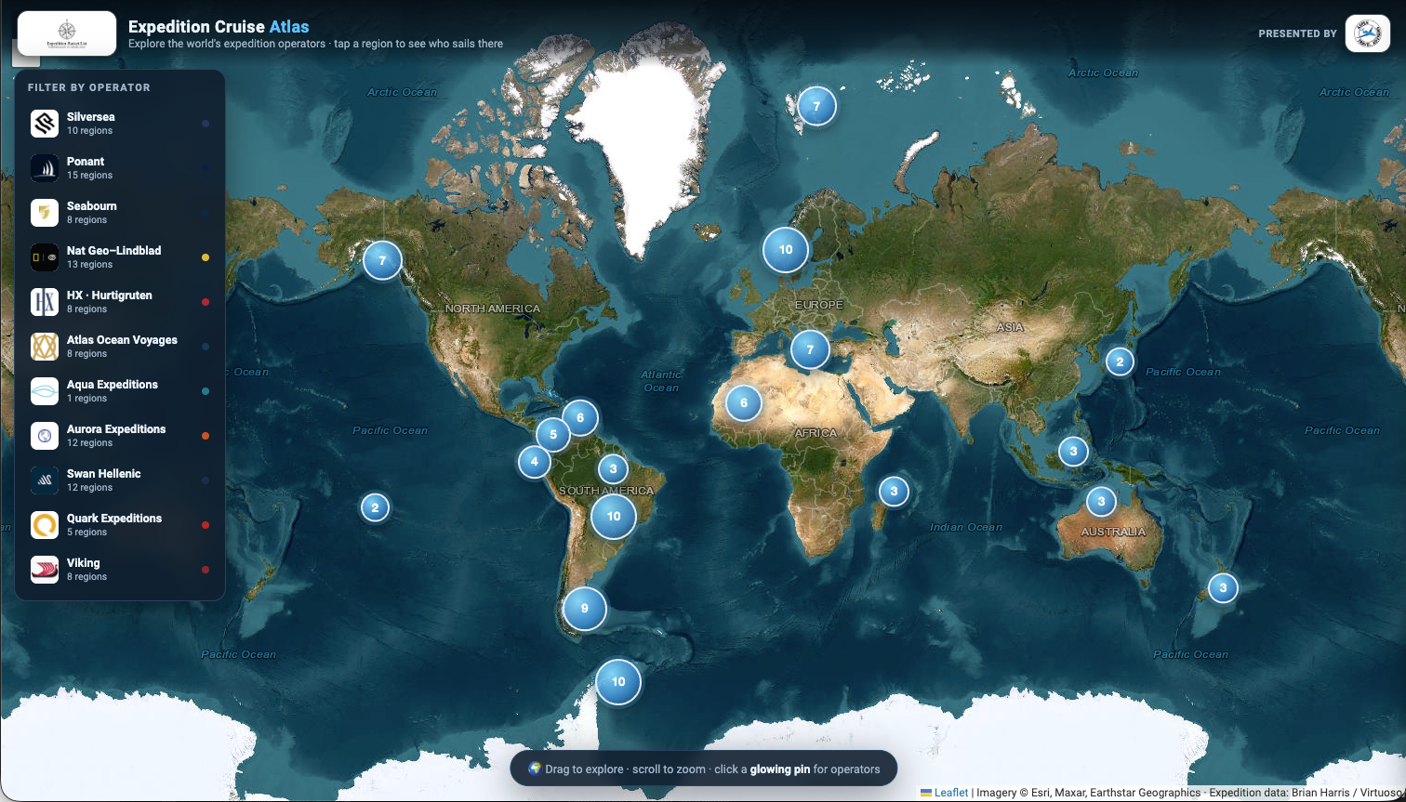This screenshot has width=1406, height=802.
Task: Click the 9 cluster pin over Patagonia
Action: (x=585, y=609)
